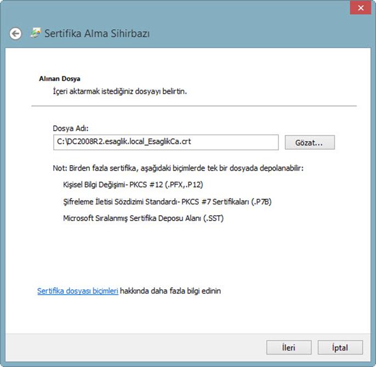Image resolution: width=376 pixels, height=367 pixels.
Task: Click the gray footer bar left of İleri
Action: [134, 348]
